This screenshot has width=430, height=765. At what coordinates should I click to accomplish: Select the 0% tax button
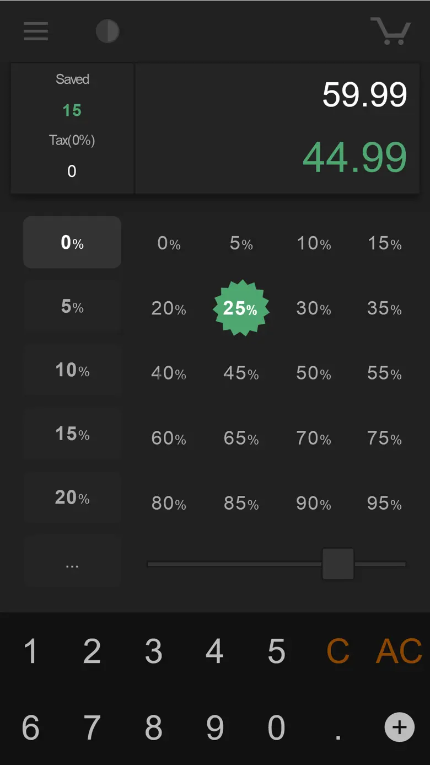tap(72, 243)
